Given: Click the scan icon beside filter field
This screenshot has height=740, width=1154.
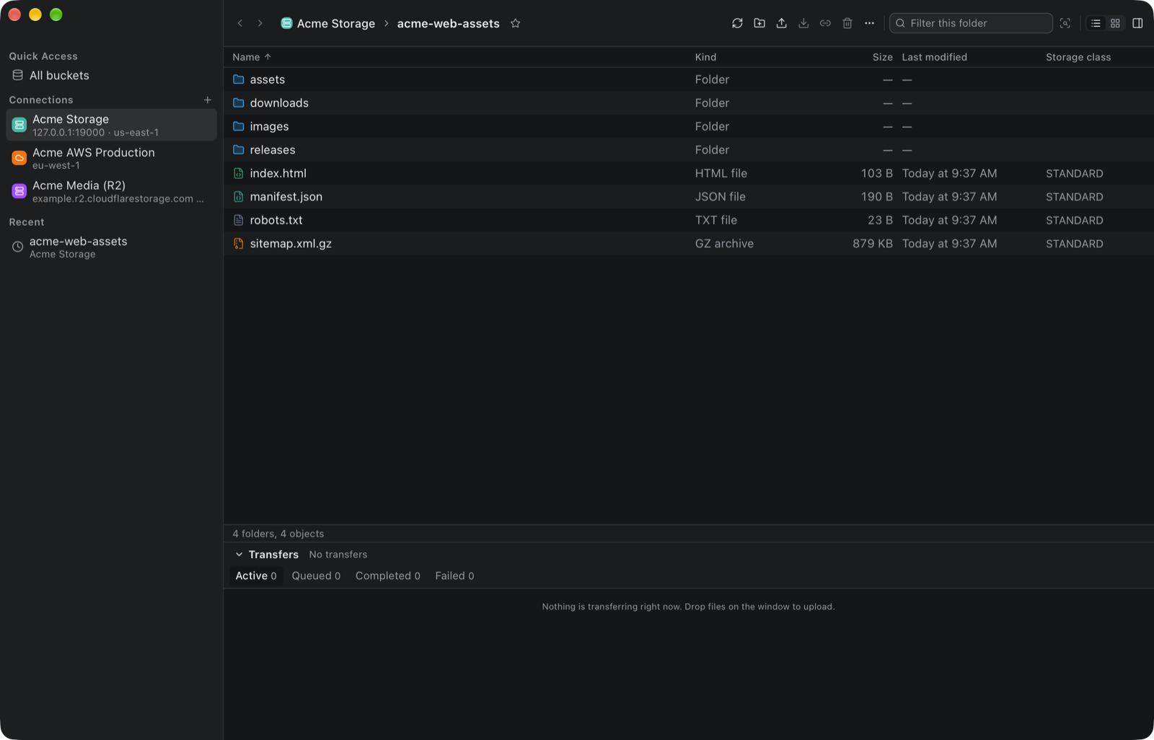Looking at the screenshot, I should 1065,23.
